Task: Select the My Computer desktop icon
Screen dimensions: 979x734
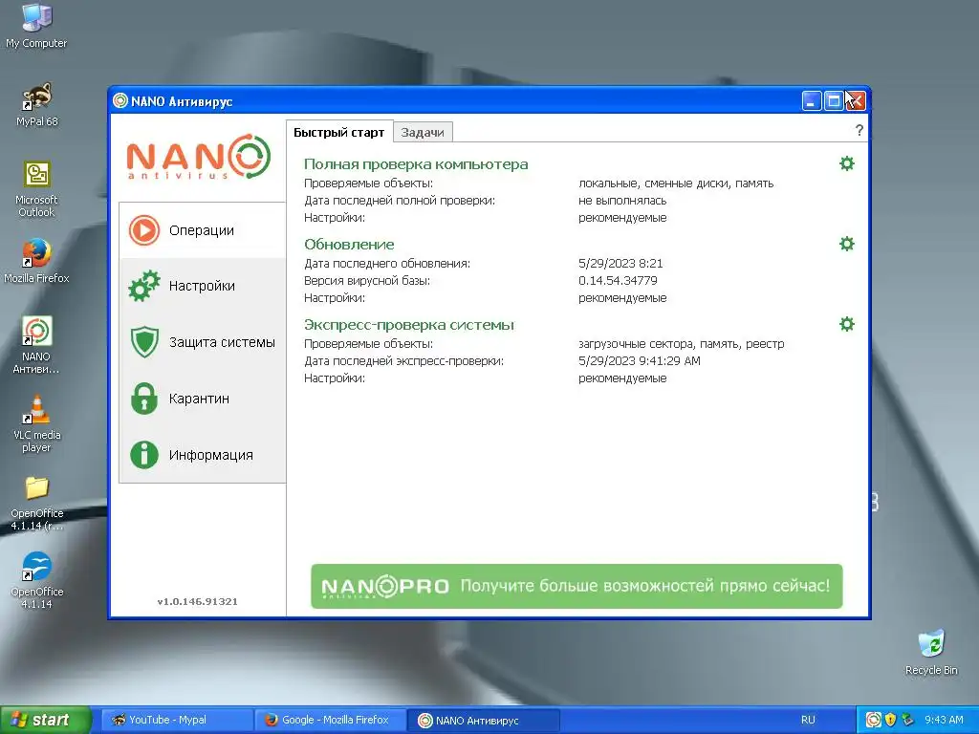Action: pyautogui.click(x=36, y=26)
